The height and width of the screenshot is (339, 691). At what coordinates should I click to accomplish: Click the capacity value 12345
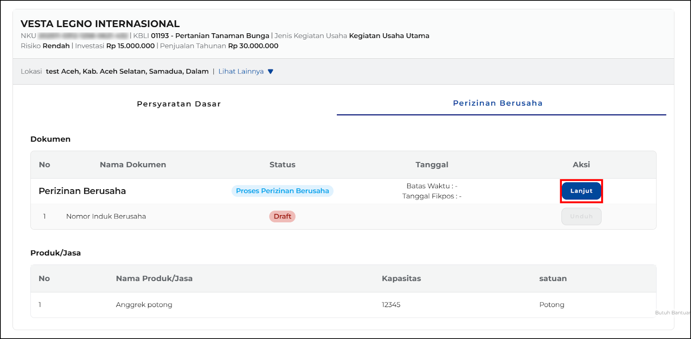[391, 304]
